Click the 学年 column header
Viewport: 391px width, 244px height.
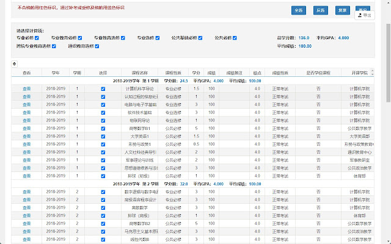tap(56, 73)
